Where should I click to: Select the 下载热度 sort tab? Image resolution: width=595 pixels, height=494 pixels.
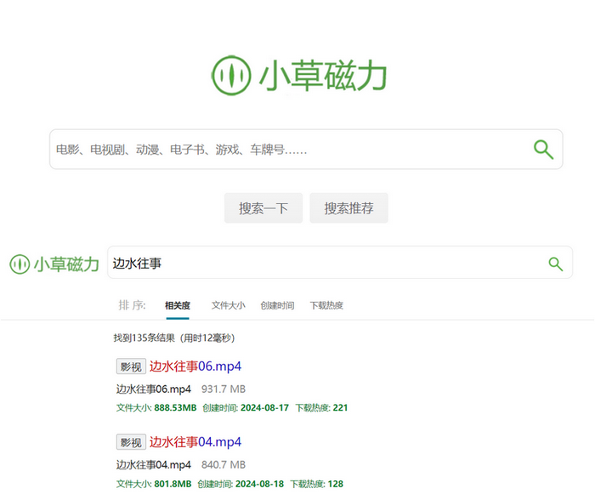(326, 305)
